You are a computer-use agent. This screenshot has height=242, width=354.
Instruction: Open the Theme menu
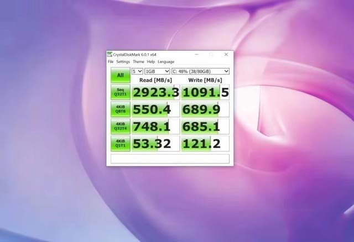click(x=138, y=61)
